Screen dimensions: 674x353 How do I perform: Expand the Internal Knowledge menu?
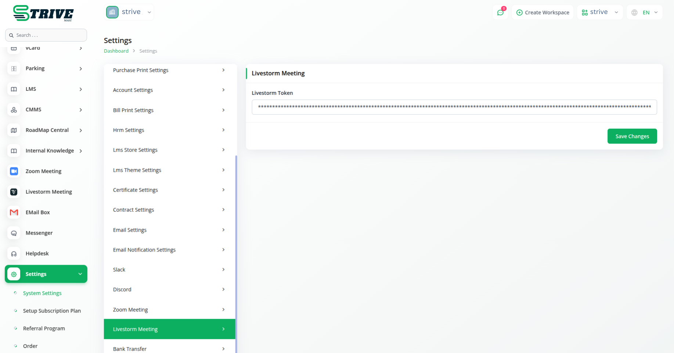(x=80, y=151)
